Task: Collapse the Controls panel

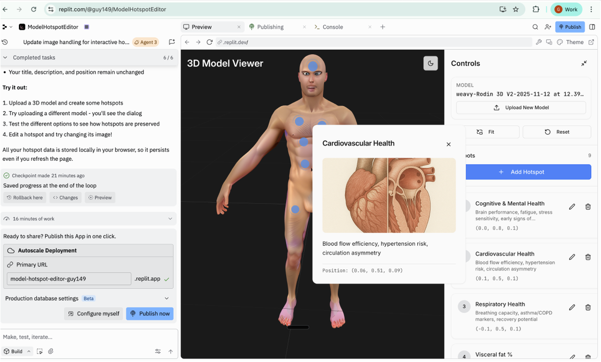Action: (584, 64)
